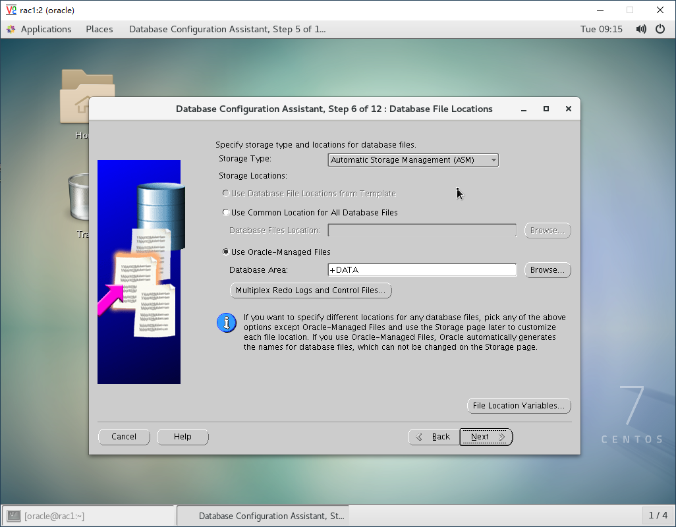This screenshot has width=676, height=527.
Task: Open the Places menu
Action: coord(99,29)
